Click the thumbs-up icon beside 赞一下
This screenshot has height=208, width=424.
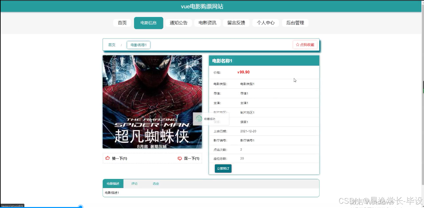108,158
